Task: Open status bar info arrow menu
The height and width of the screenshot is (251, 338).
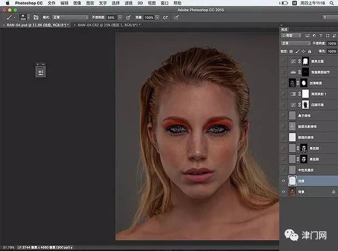Action: [x=71, y=247]
